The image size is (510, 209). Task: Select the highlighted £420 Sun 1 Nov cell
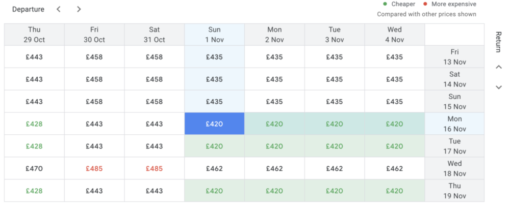(x=214, y=124)
